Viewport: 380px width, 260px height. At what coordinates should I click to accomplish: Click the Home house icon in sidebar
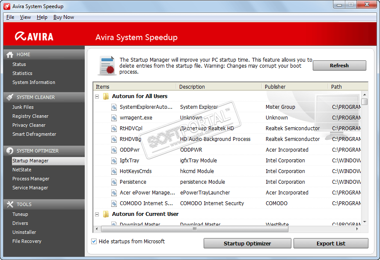coord(10,55)
